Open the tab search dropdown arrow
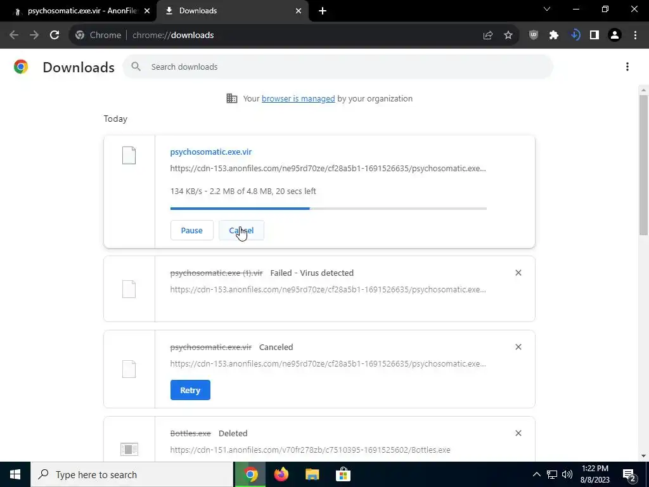 coord(547,9)
